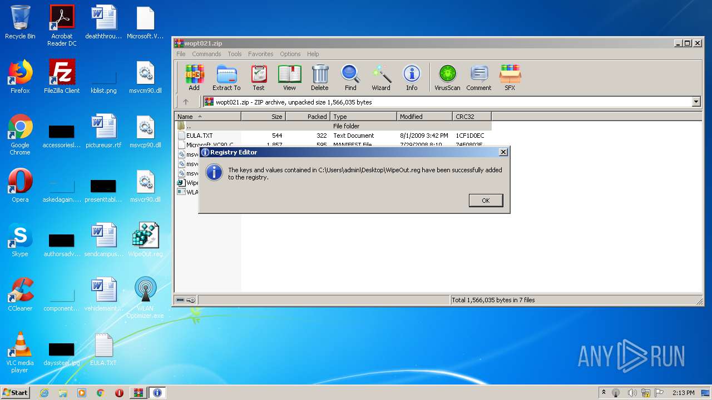The height and width of the screenshot is (400, 712).
Task: Click the Delete toolbar icon
Action: coord(320,77)
